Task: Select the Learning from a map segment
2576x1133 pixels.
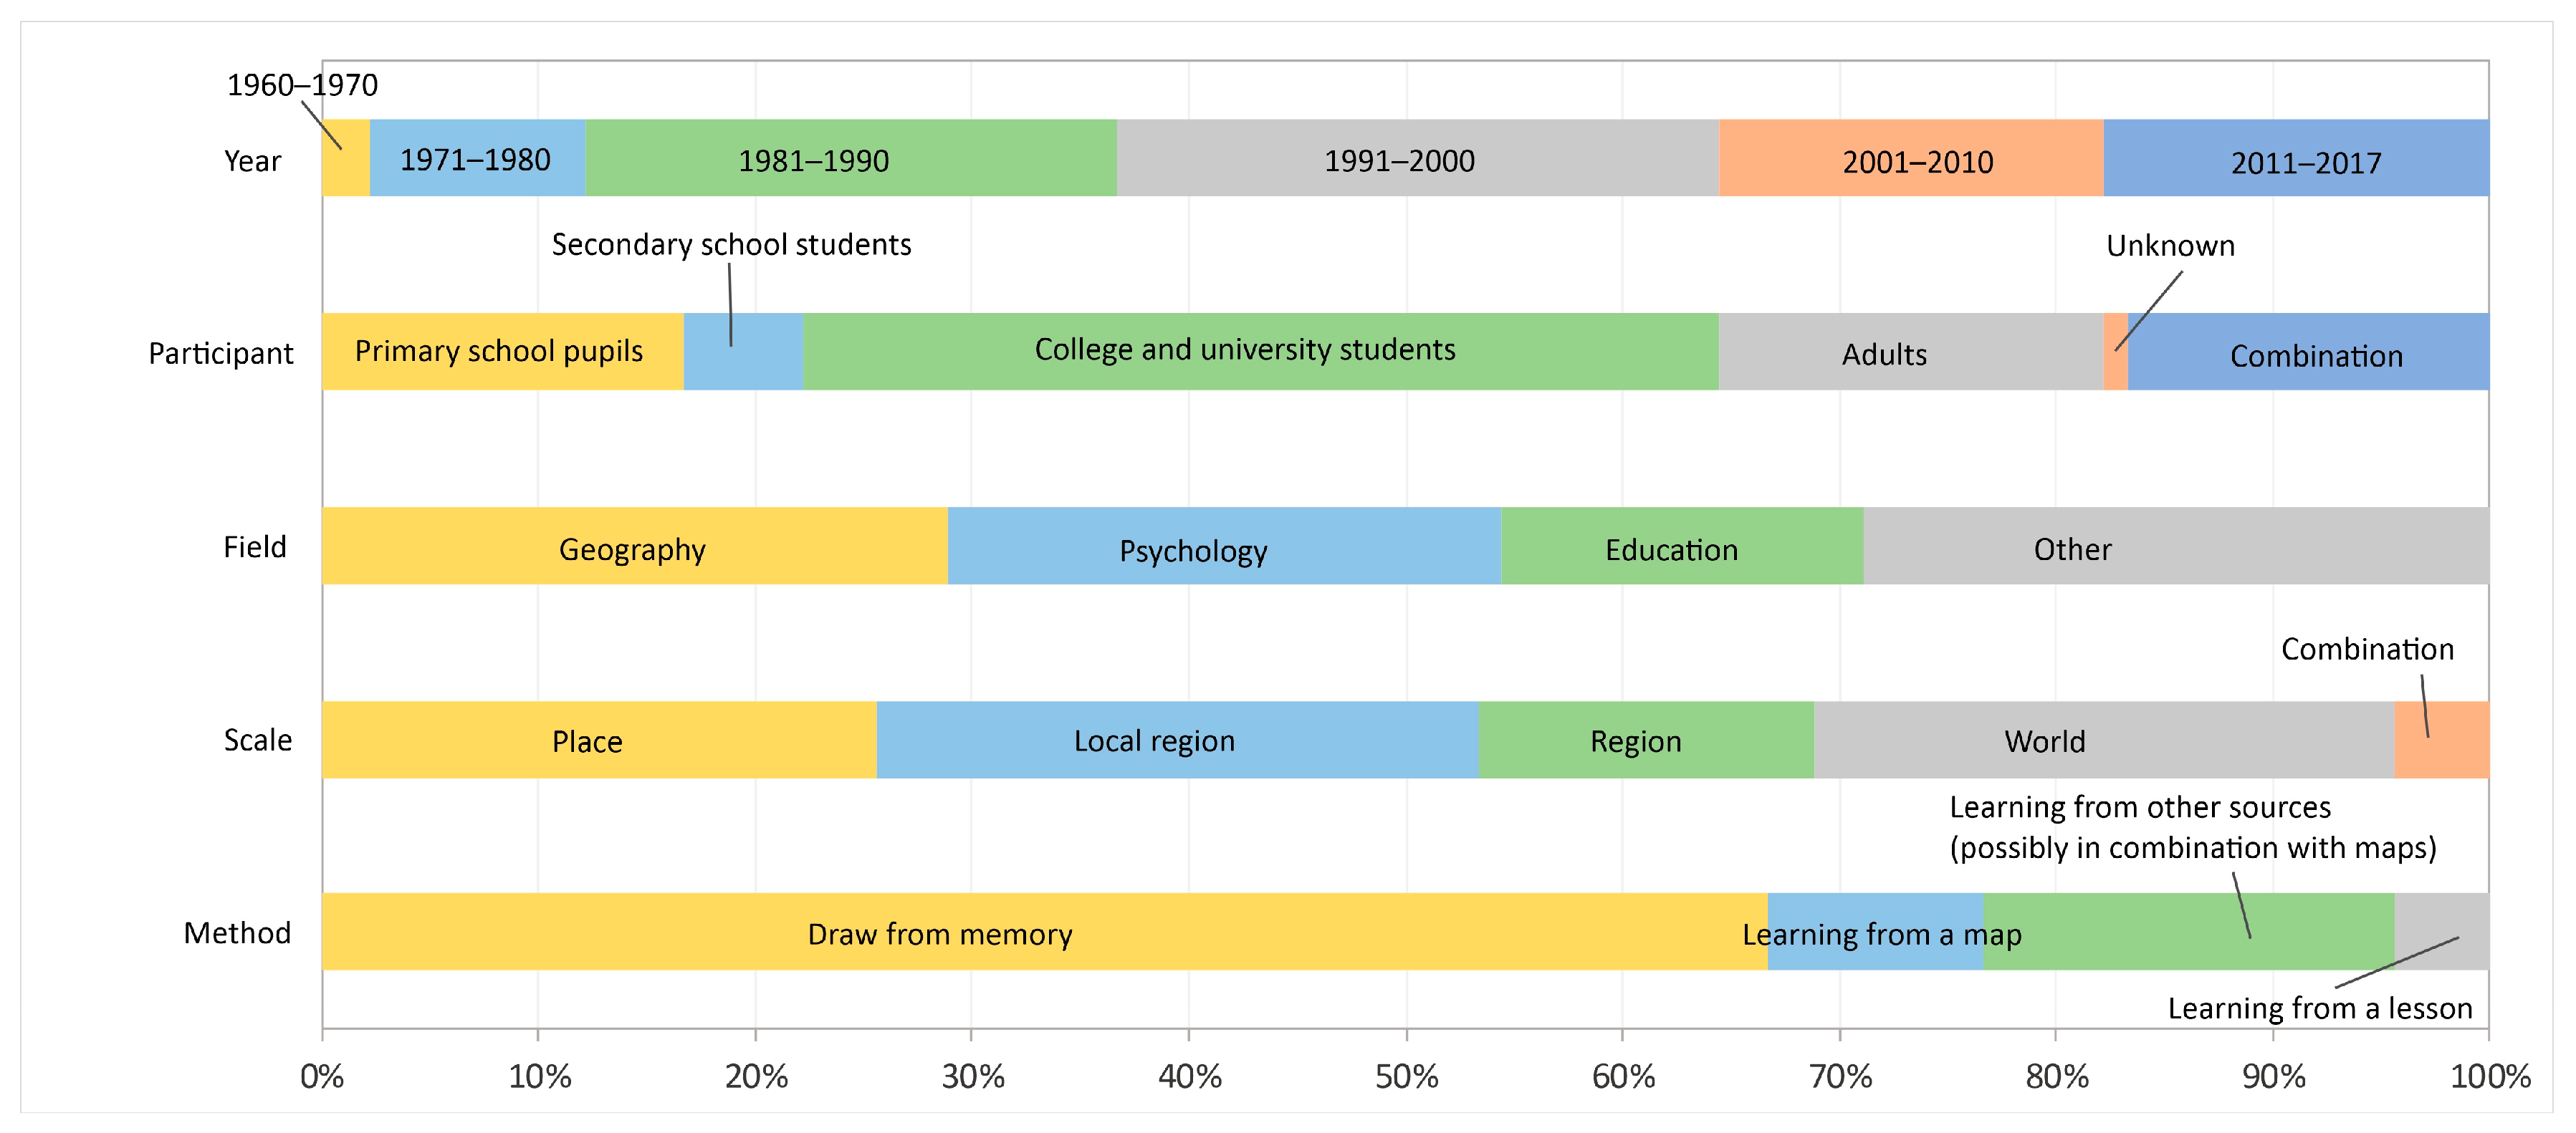Action: 1876,931
